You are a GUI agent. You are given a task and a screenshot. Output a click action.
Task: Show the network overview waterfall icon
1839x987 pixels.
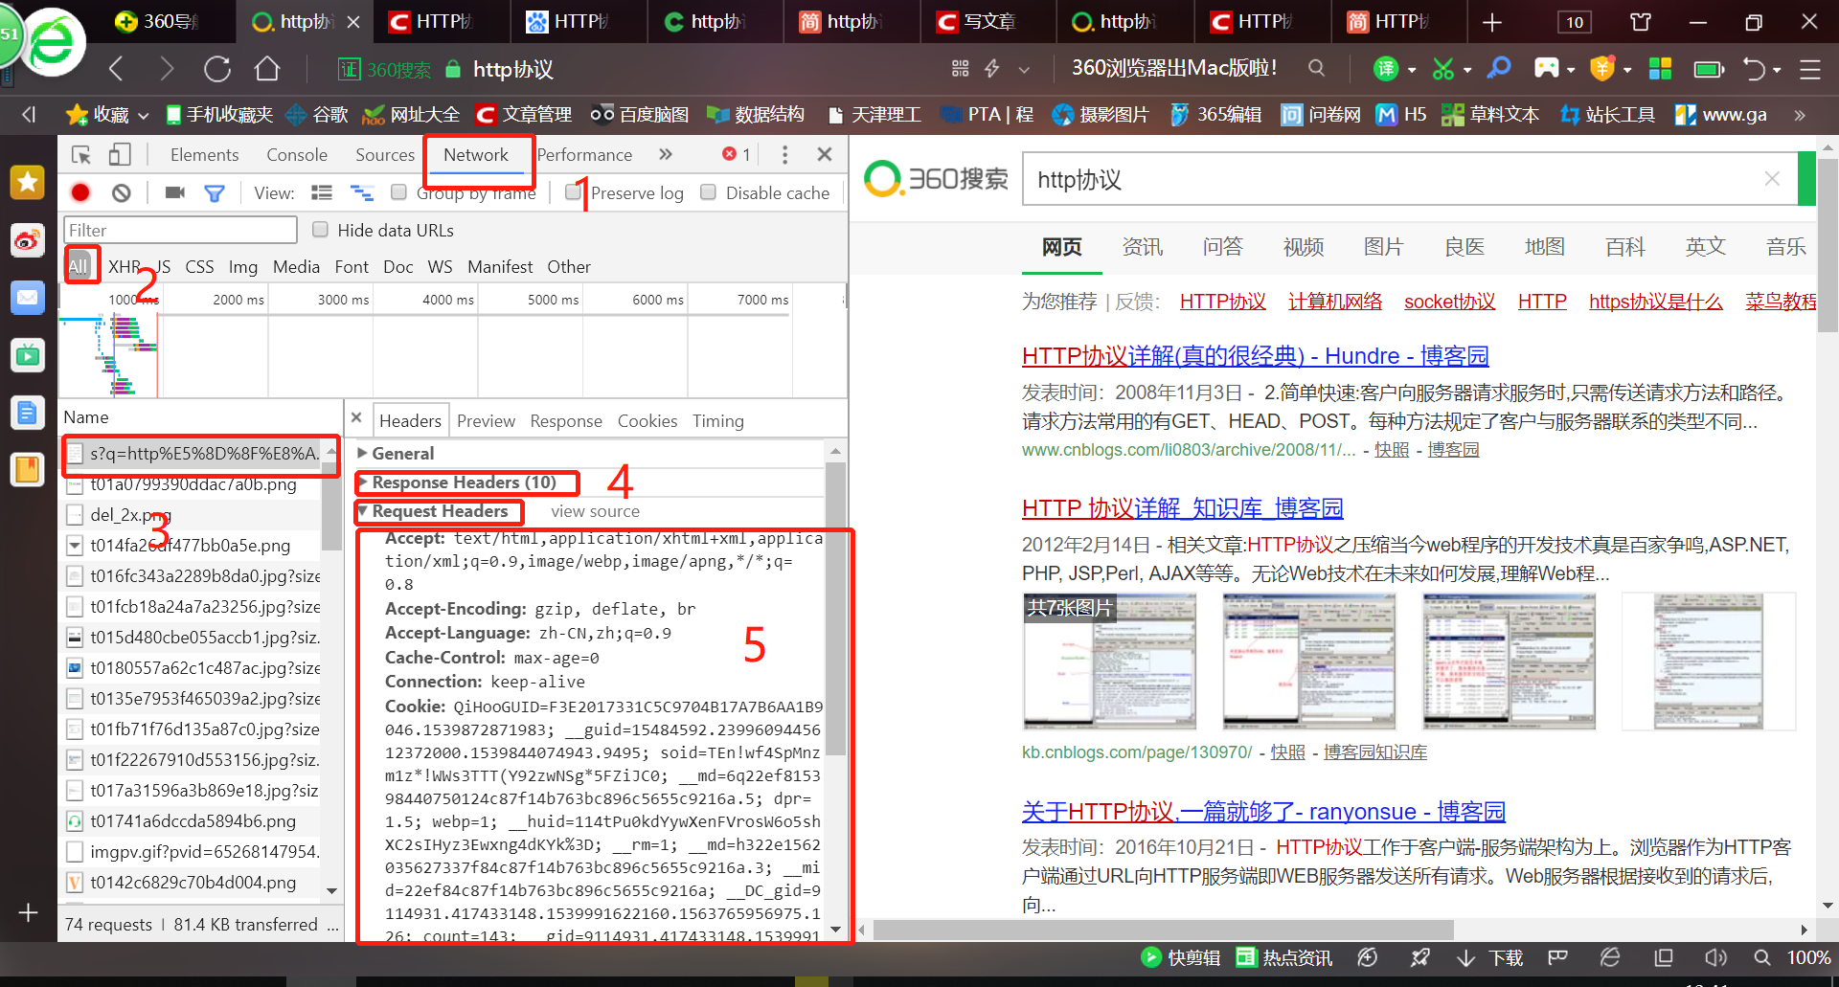362,192
